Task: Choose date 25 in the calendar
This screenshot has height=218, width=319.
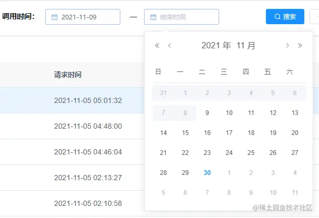Action: click(251, 153)
